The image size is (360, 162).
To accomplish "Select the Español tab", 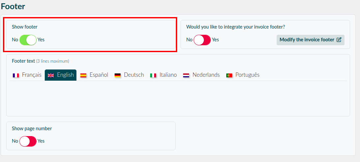I will pyautogui.click(x=94, y=75).
